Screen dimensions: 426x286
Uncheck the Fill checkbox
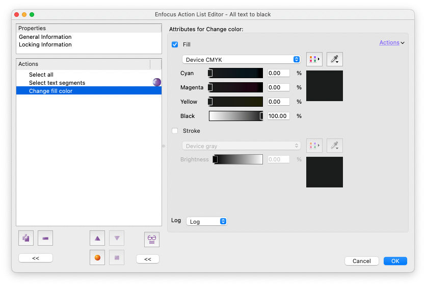[x=175, y=44]
